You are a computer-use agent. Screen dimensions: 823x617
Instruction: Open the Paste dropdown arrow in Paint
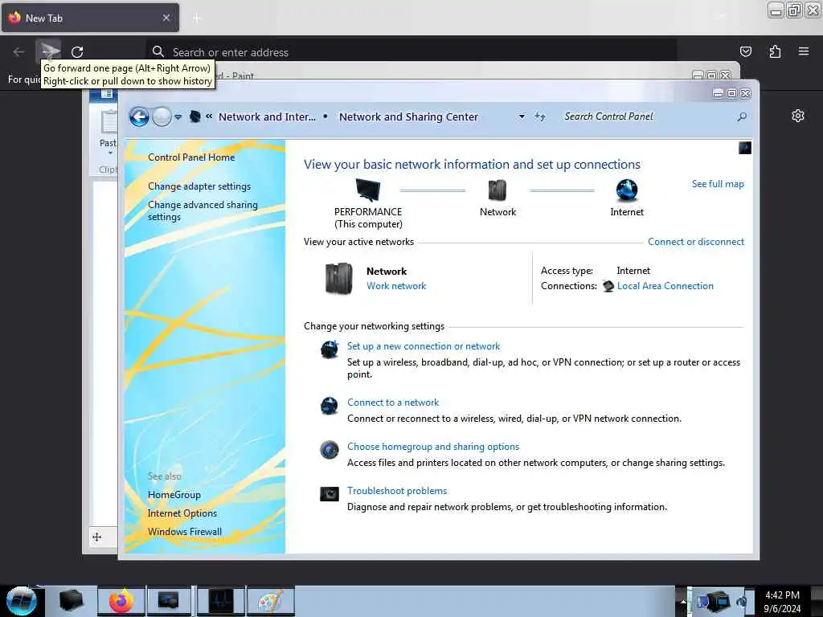[x=110, y=153]
